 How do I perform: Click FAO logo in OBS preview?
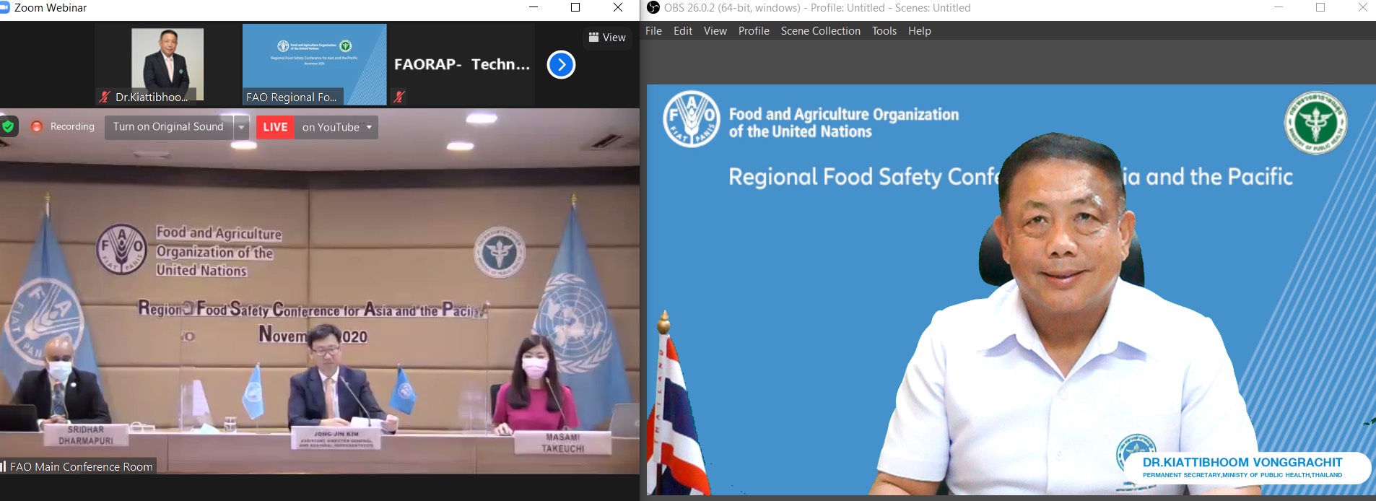coord(692,119)
